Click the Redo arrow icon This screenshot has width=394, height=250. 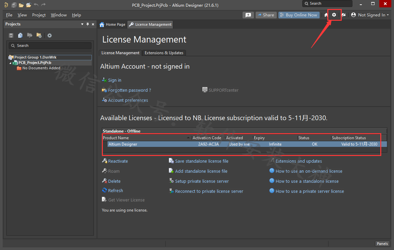(x=44, y=5)
